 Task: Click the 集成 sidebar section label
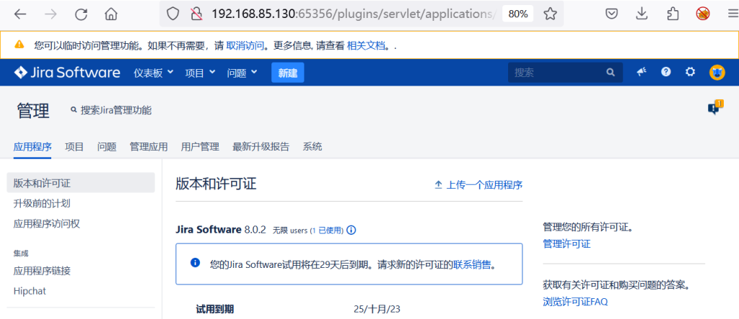pos(21,253)
